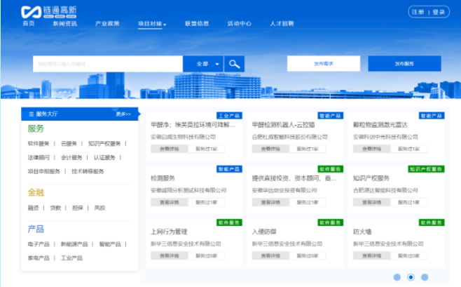Image resolution: width=461 pixels, height=287 pixels.
Task: Click the 链通高新 logo
Action: pos(48,12)
